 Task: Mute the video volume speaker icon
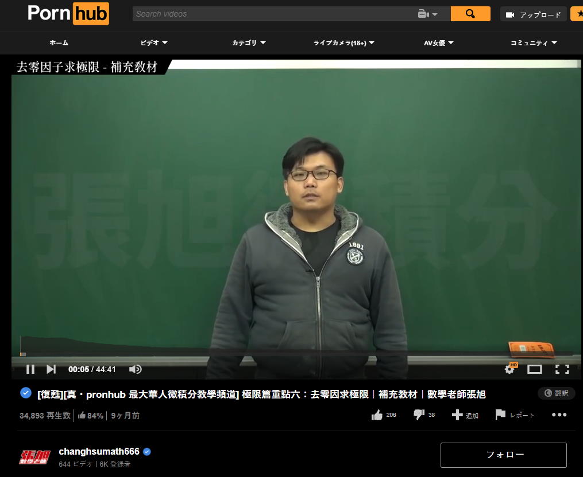coord(135,369)
